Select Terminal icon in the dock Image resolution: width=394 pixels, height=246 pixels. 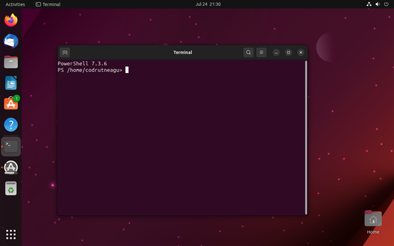click(x=11, y=146)
